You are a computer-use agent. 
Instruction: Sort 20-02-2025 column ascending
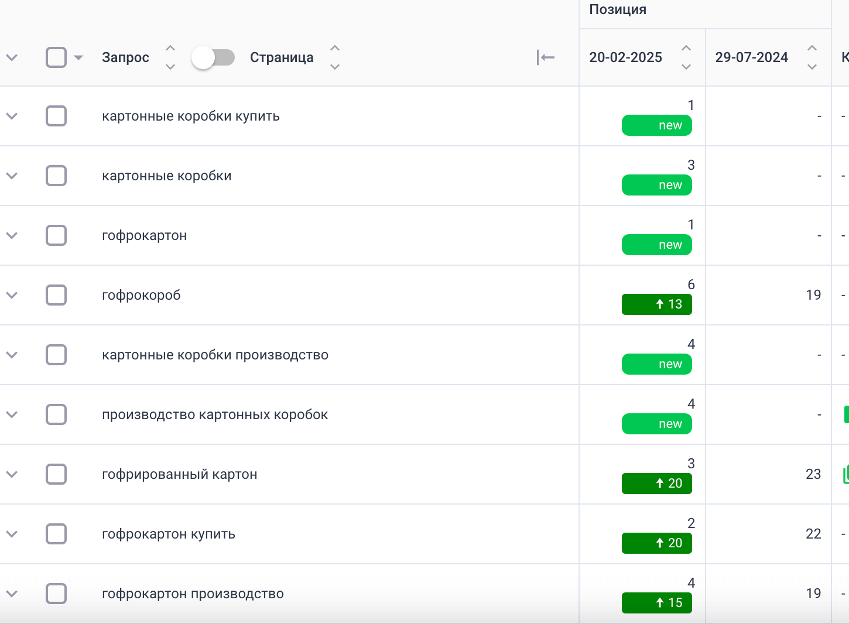(x=686, y=48)
